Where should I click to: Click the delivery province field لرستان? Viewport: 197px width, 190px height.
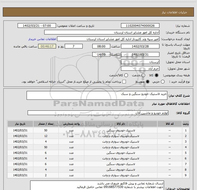140,62
